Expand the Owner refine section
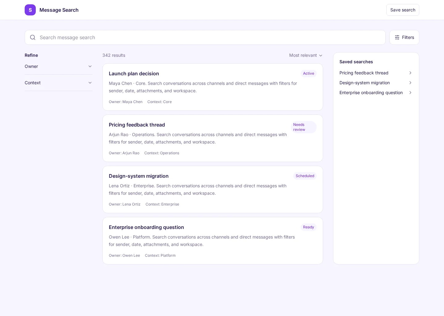Viewport: 444px width, 316px height. click(x=59, y=66)
